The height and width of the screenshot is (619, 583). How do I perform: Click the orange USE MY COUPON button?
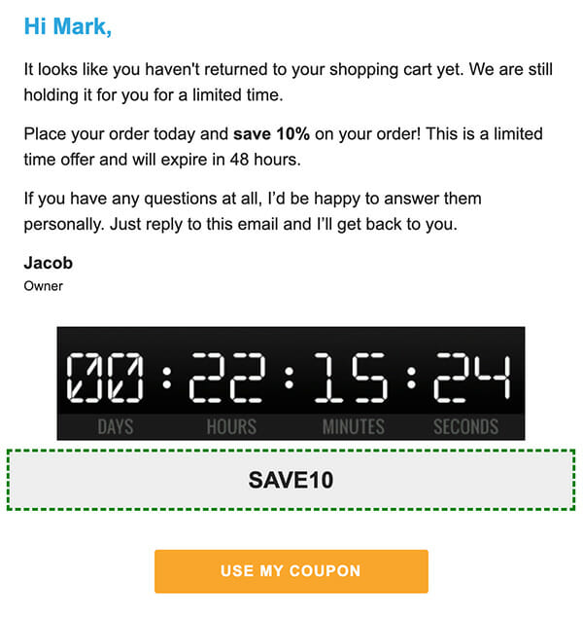click(x=291, y=571)
